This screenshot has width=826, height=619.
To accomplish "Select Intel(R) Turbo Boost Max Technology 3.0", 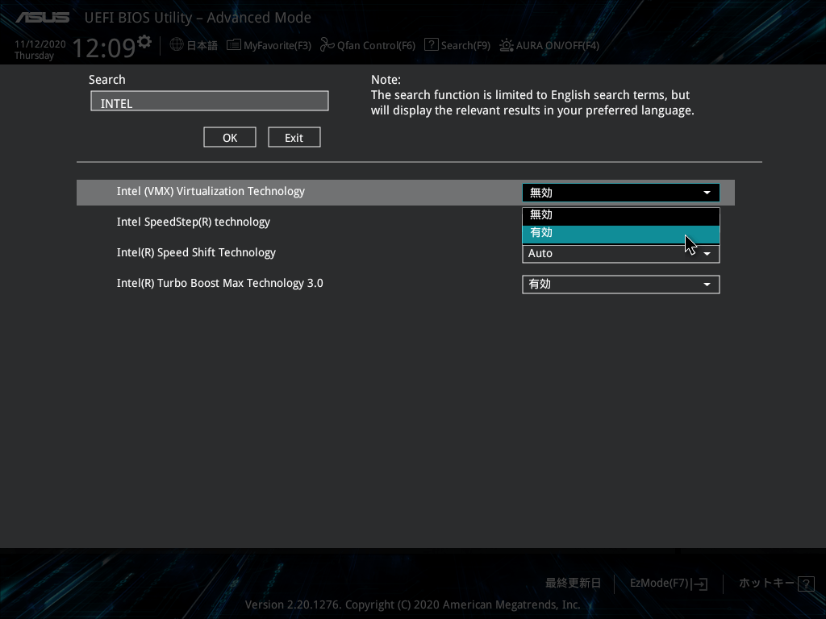I will point(219,283).
